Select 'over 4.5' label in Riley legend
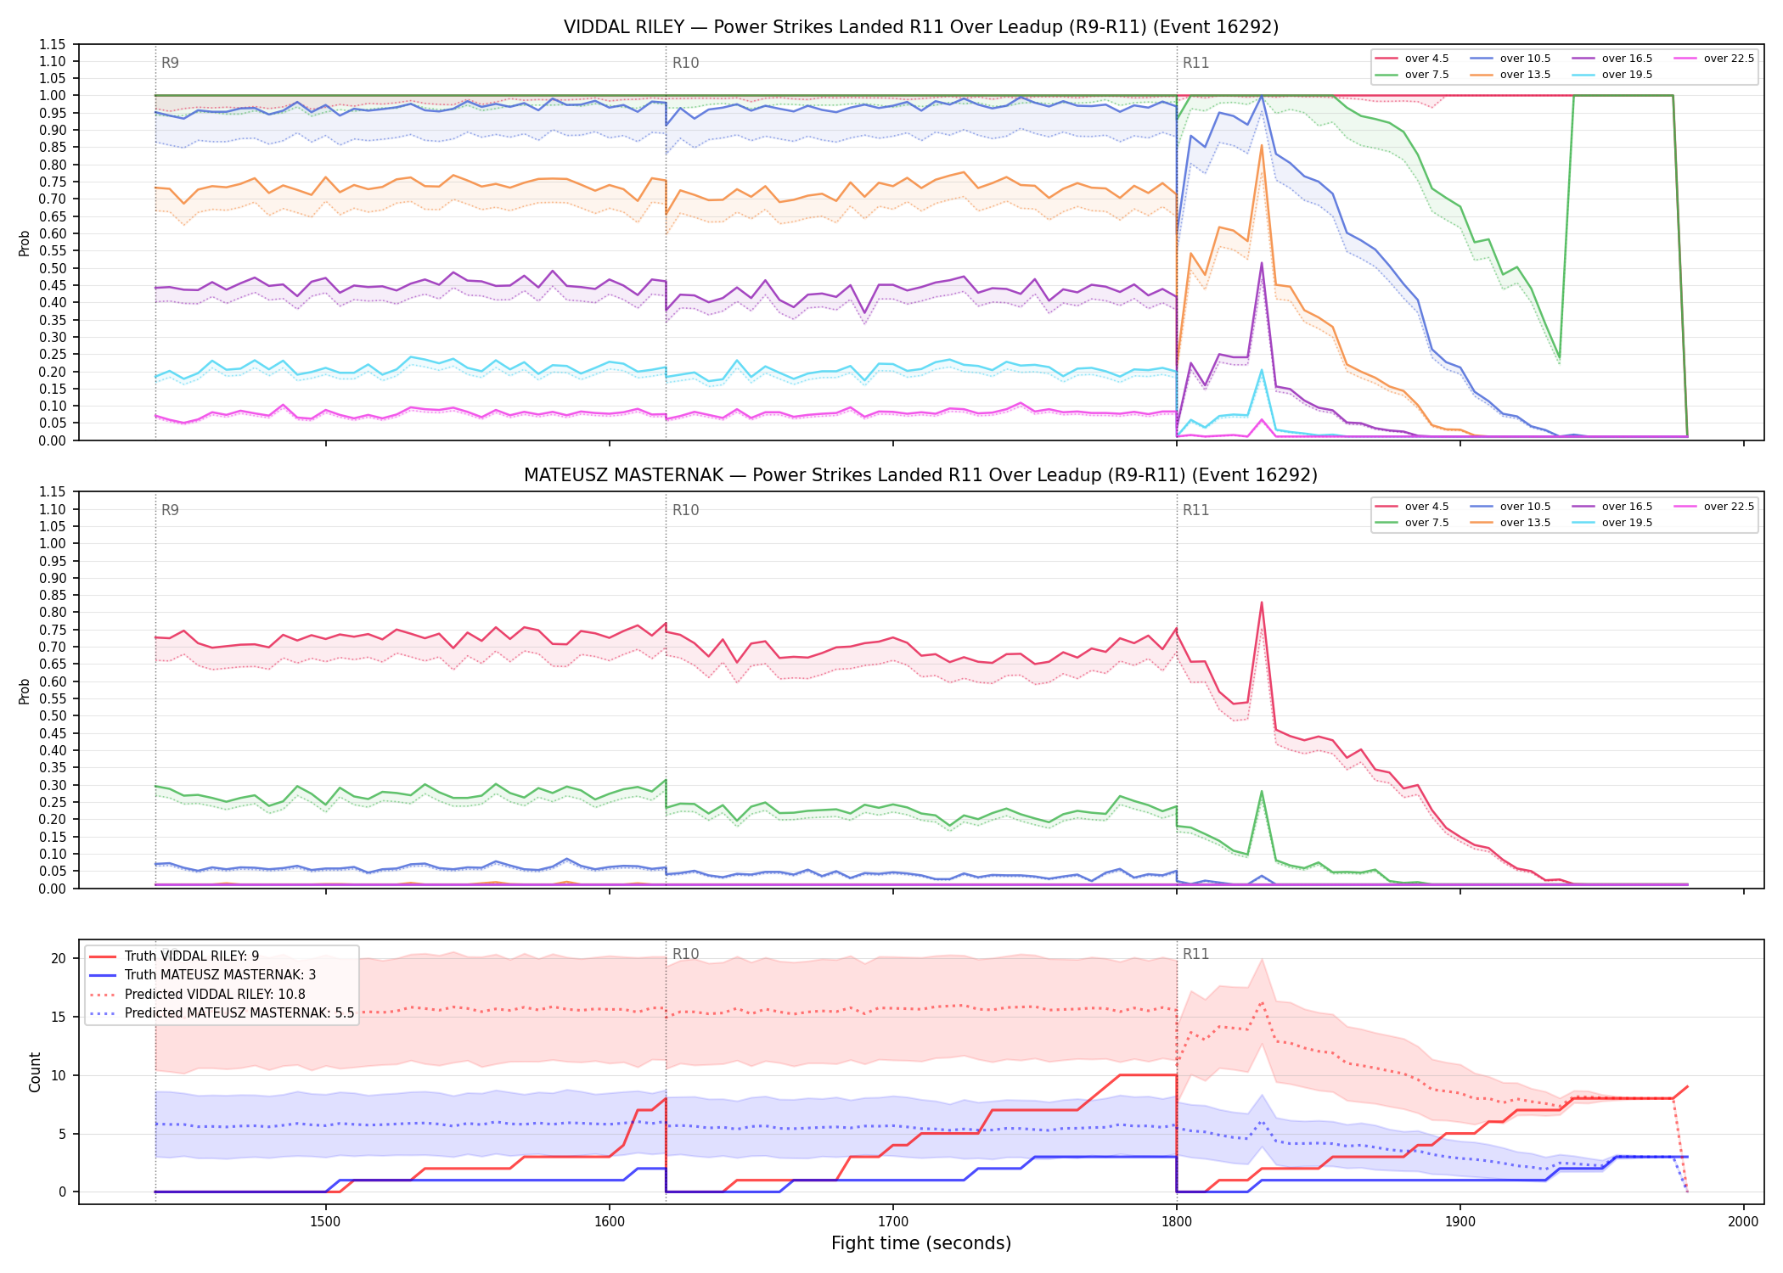 [x=1427, y=59]
